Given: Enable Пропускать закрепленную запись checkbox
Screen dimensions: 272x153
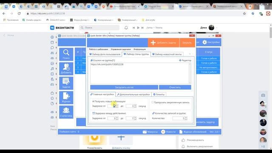Looking at the screenshot, I should click(153, 102).
